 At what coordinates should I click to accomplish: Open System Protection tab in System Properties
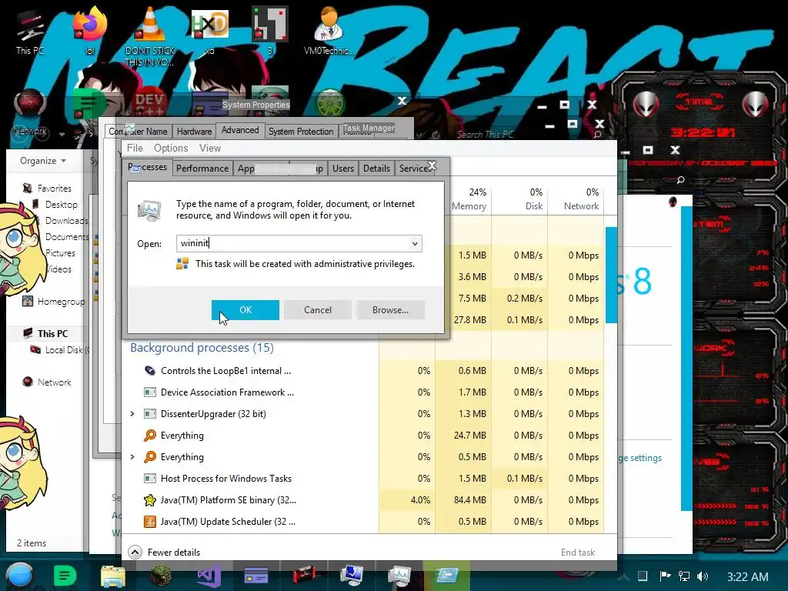point(301,131)
